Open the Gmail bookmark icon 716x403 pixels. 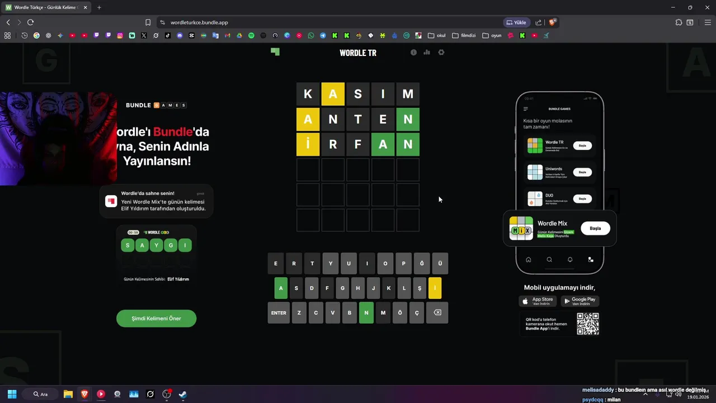coord(227,35)
